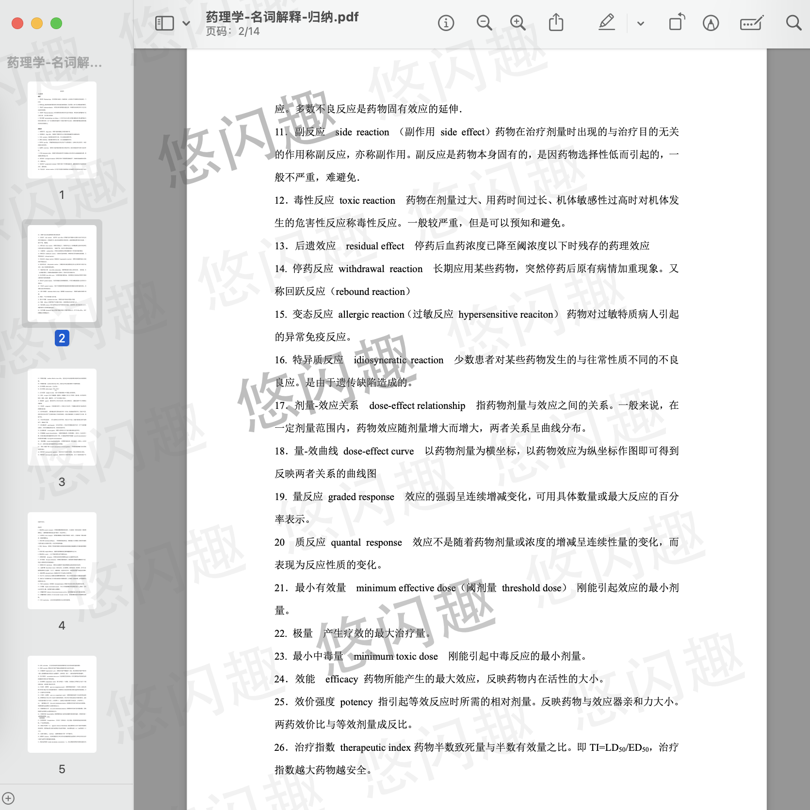Jump to page 5 thumbnail

click(62, 704)
